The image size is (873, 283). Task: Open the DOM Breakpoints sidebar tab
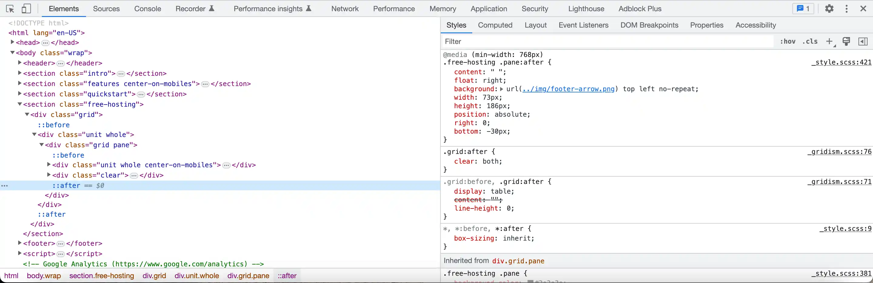point(649,25)
